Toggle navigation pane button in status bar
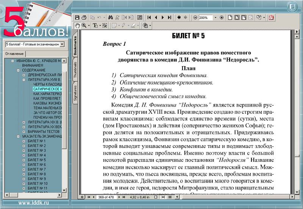Screen dimensions: 303x209 [82, 197]
